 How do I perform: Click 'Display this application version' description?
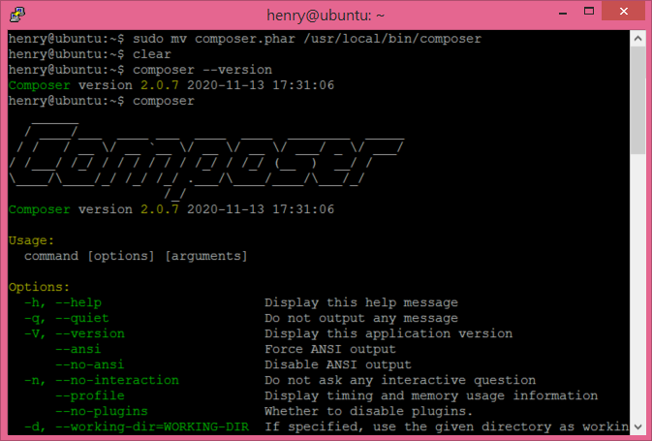388,333
